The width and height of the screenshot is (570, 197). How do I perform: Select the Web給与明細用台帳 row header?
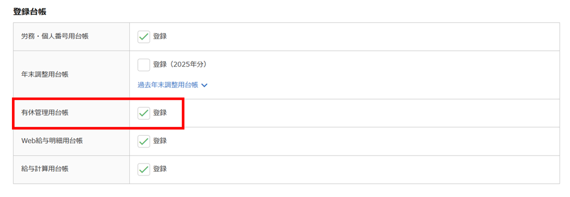pyautogui.click(x=52, y=142)
